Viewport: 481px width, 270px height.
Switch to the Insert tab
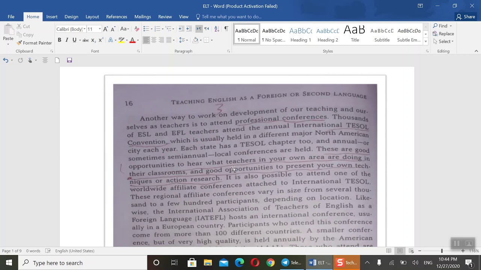52,17
